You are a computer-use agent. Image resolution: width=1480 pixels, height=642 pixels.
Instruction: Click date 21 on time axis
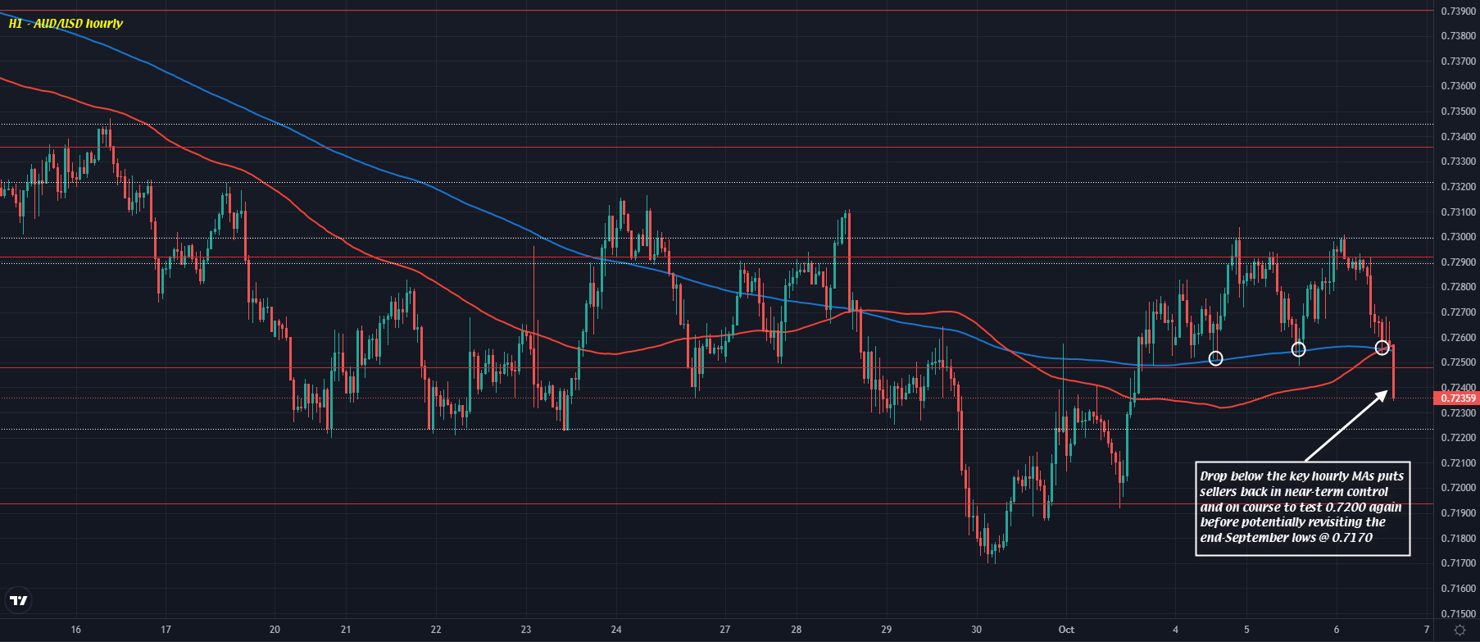(x=346, y=630)
